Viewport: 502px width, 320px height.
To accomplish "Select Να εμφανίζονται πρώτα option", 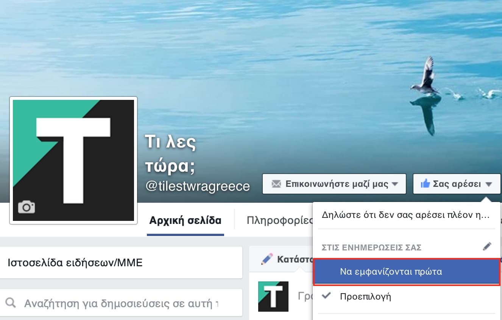I will click(407, 272).
